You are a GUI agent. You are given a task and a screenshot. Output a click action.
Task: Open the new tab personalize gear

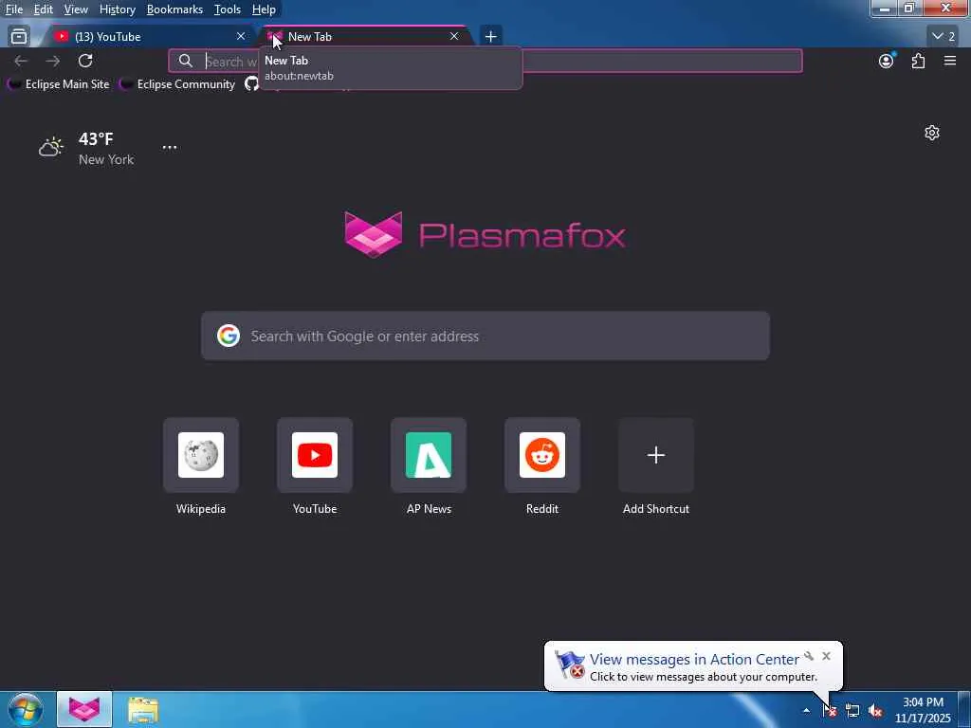tap(931, 133)
